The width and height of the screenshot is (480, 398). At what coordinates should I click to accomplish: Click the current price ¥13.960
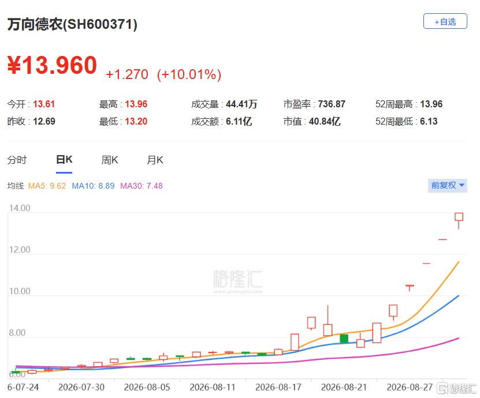[x=52, y=65]
